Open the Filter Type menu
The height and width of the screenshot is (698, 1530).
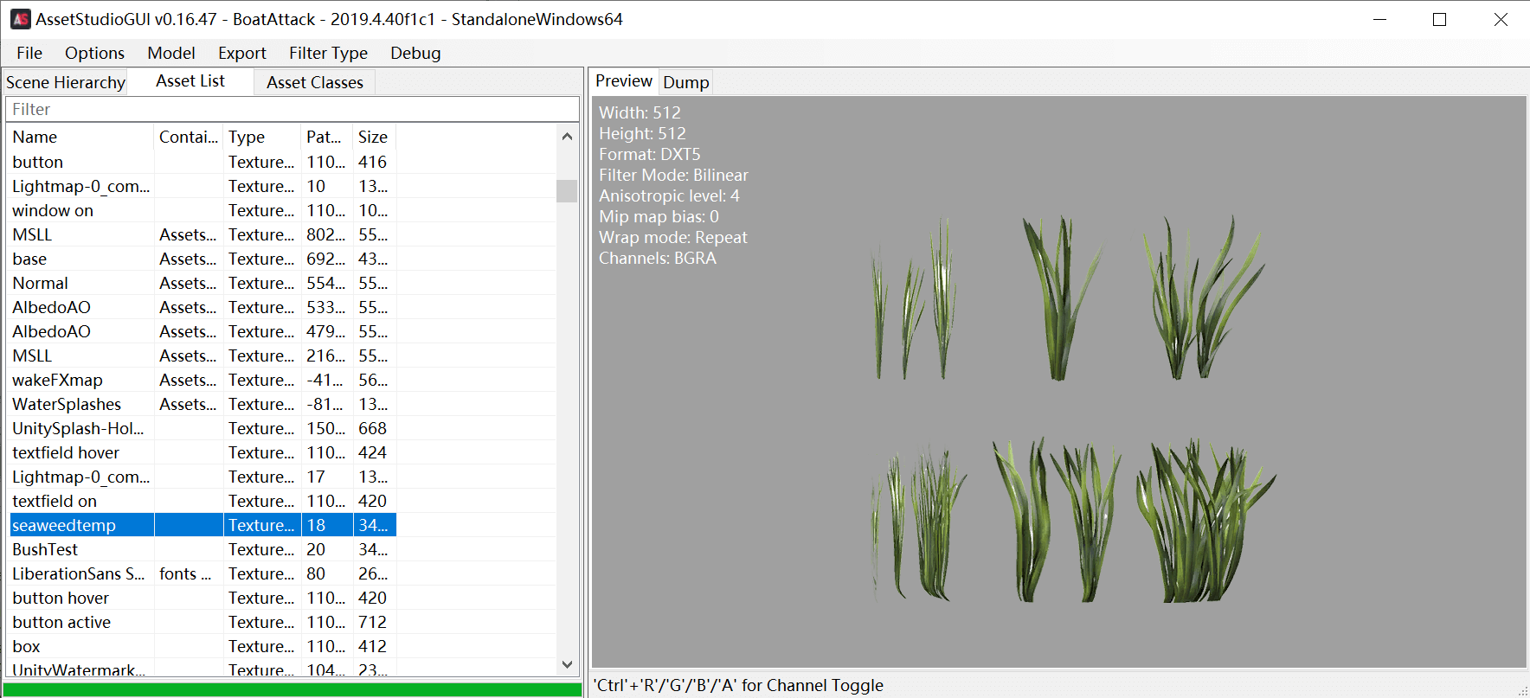328,53
